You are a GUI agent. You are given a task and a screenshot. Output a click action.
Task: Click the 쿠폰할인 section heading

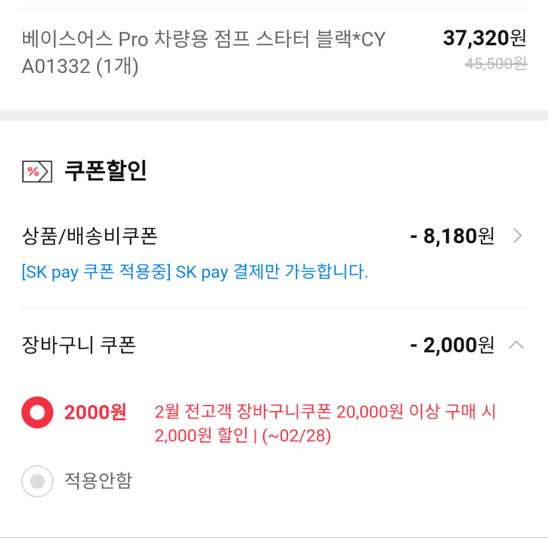[x=106, y=171]
